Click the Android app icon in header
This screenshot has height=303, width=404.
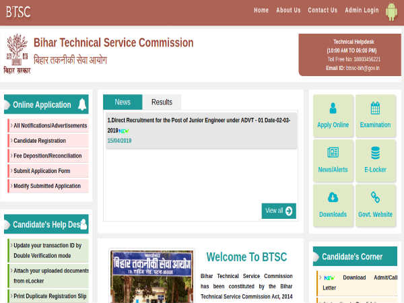click(391, 11)
